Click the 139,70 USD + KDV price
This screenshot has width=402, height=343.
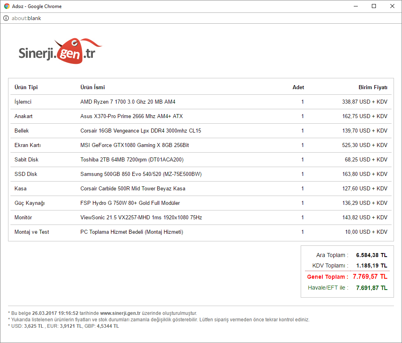point(365,131)
